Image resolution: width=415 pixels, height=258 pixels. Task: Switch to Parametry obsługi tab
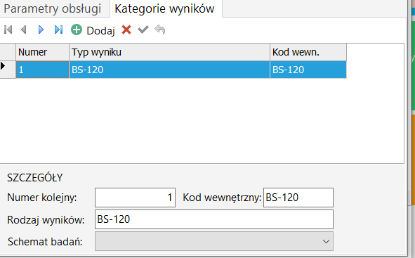pos(53,8)
